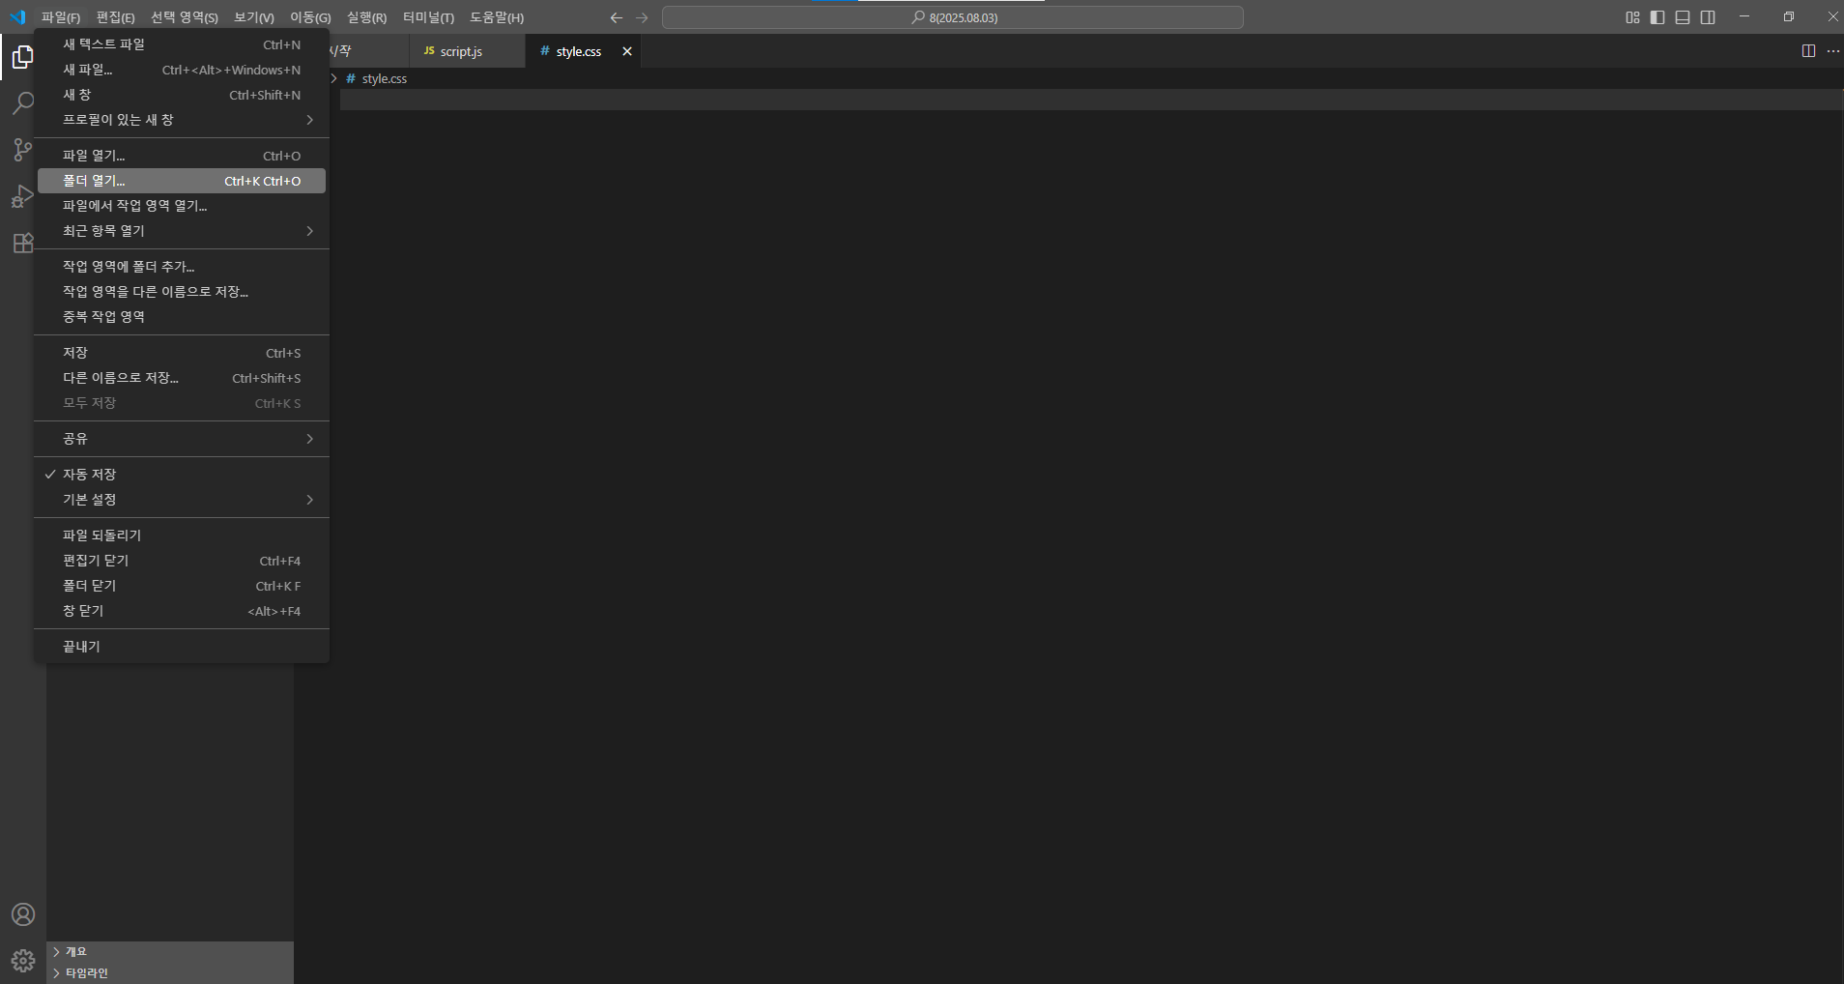Open the 선택 영역(S) menu
The width and height of the screenshot is (1844, 984).
click(x=184, y=17)
